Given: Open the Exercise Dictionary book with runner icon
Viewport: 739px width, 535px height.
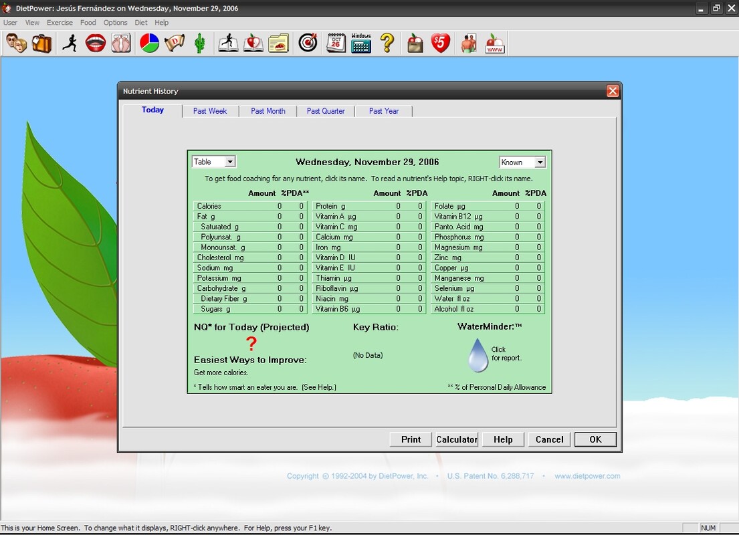Looking at the screenshot, I should pos(229,43).
